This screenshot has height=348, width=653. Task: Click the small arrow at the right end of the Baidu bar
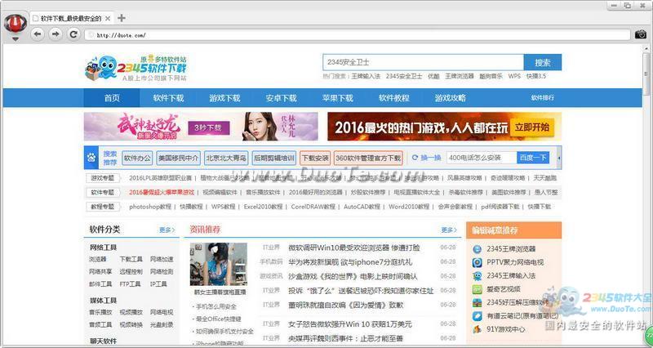[x=558, y=158]
